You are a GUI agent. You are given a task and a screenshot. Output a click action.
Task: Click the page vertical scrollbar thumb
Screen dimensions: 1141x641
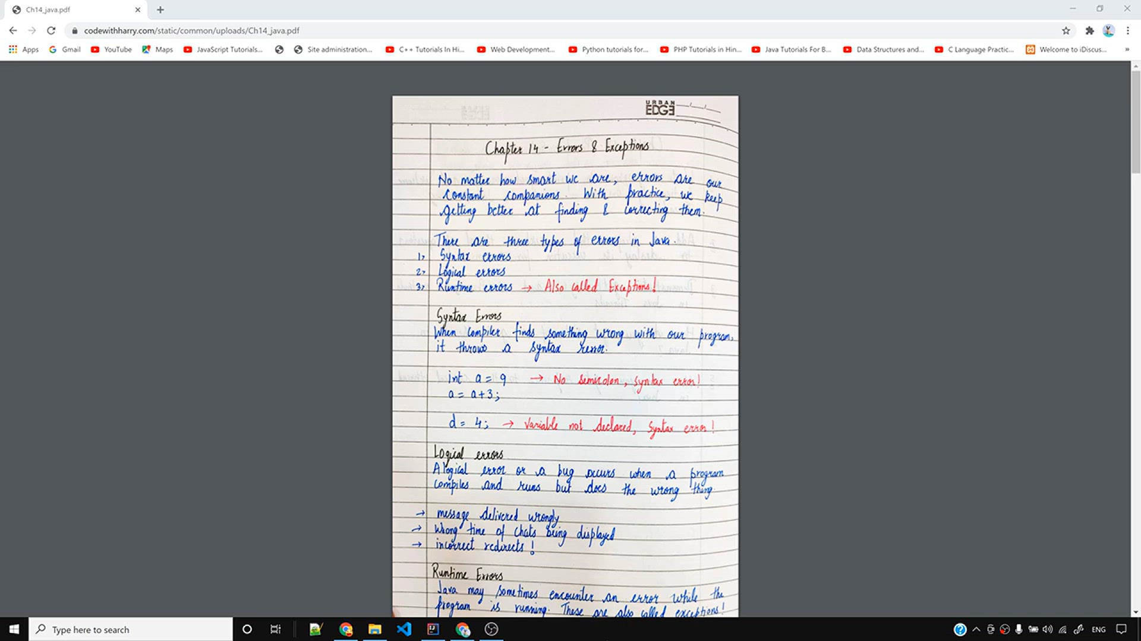(x=1136, y=122)
